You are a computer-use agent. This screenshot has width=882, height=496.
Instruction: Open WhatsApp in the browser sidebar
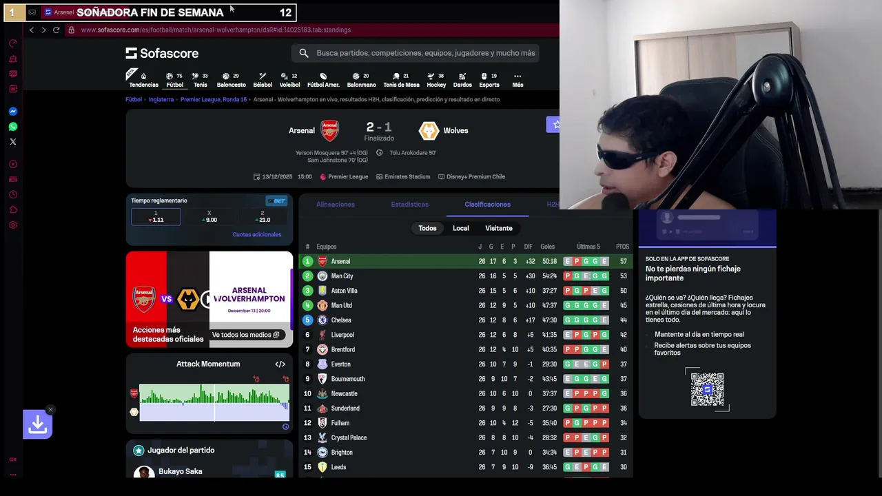[x=12, y=127]
